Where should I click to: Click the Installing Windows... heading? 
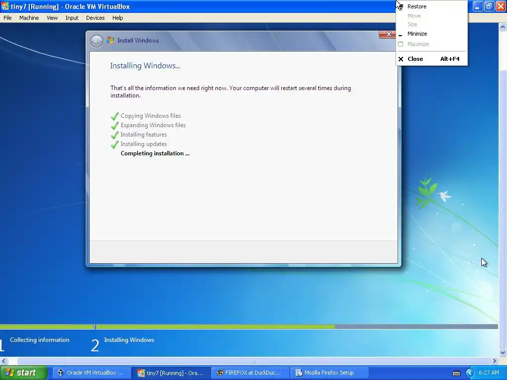tap(145, 66)
